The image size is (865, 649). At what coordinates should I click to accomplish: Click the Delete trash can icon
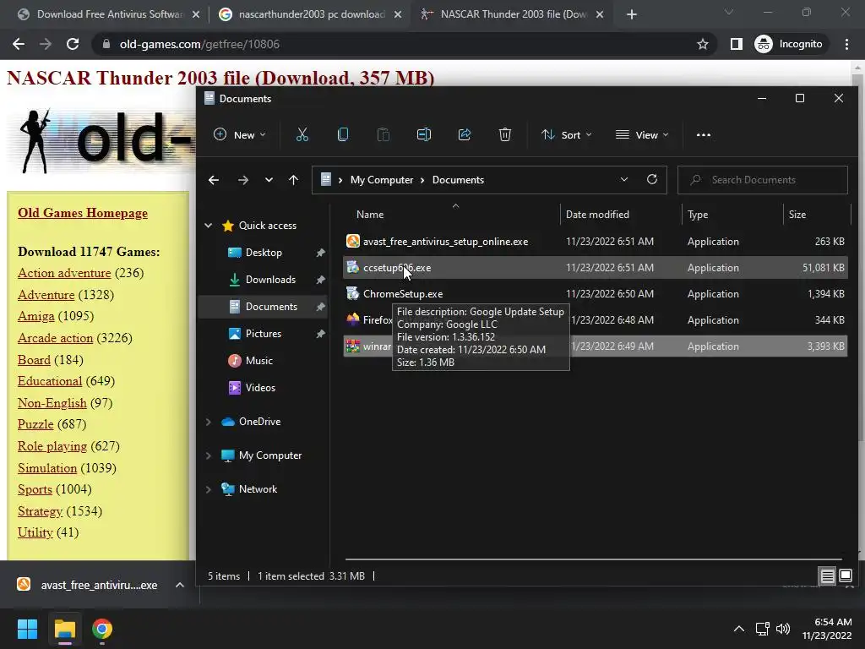tap(505, 134)
